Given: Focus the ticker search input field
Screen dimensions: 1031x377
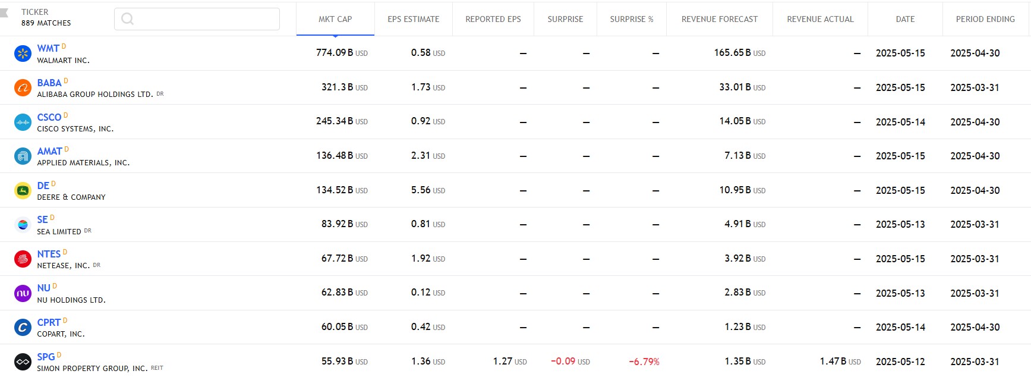Looking at the screenshot, I should [197, 19].
